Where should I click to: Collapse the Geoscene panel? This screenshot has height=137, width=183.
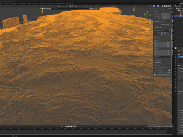click(x=157, y=65)
